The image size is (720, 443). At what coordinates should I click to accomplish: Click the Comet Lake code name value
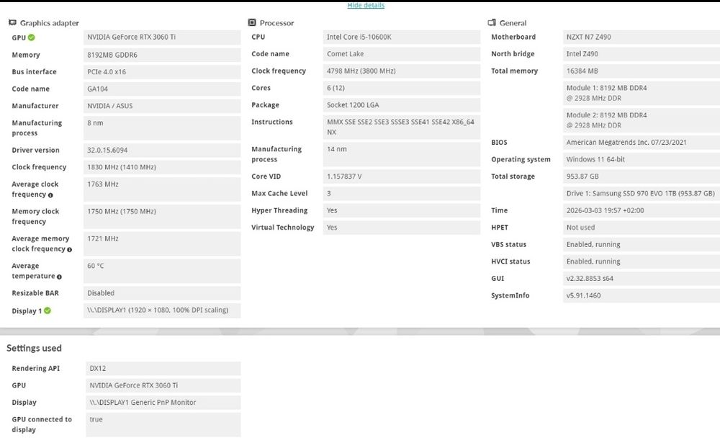coord(401,54)
